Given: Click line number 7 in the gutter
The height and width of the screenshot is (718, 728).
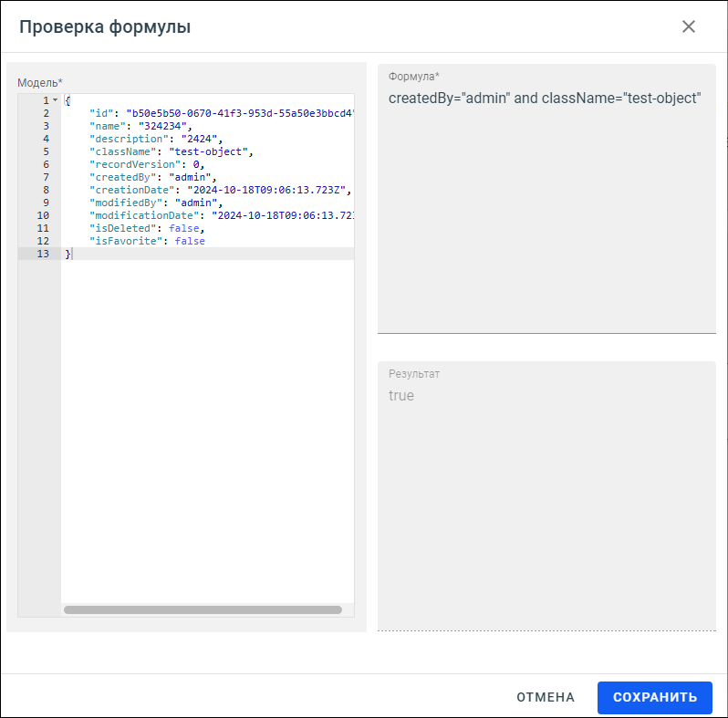Looking at the screenshot, I should (46, 177).
